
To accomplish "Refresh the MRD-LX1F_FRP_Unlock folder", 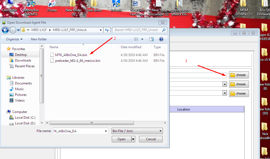I will point(107,30).
